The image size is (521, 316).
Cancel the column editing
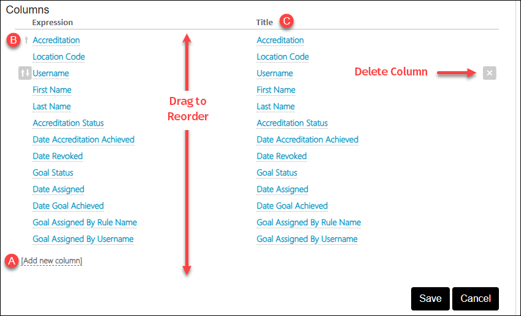[475, 298]
